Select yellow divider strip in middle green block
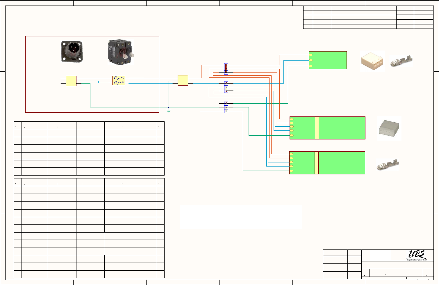 pos(317,128)
